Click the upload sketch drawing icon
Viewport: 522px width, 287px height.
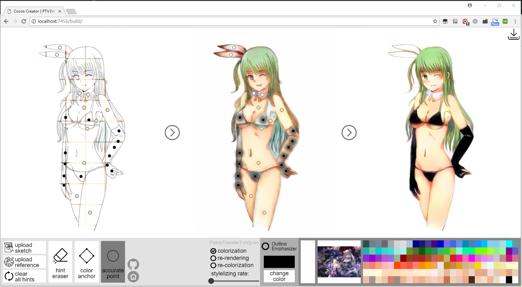coord(9,248)
